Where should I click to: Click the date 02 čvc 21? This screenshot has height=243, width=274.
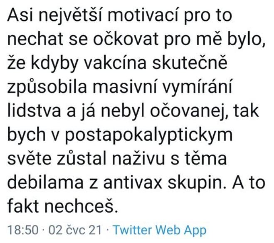point(70,231)
